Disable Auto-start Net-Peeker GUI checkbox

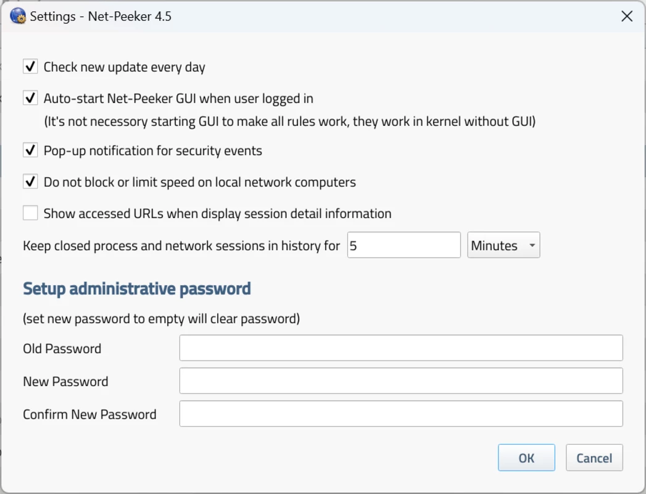point(30,98)
